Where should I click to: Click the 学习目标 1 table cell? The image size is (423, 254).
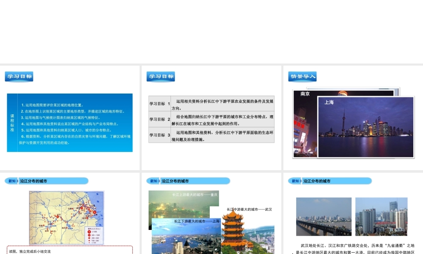pyautogui.click(x=160, y=104)
